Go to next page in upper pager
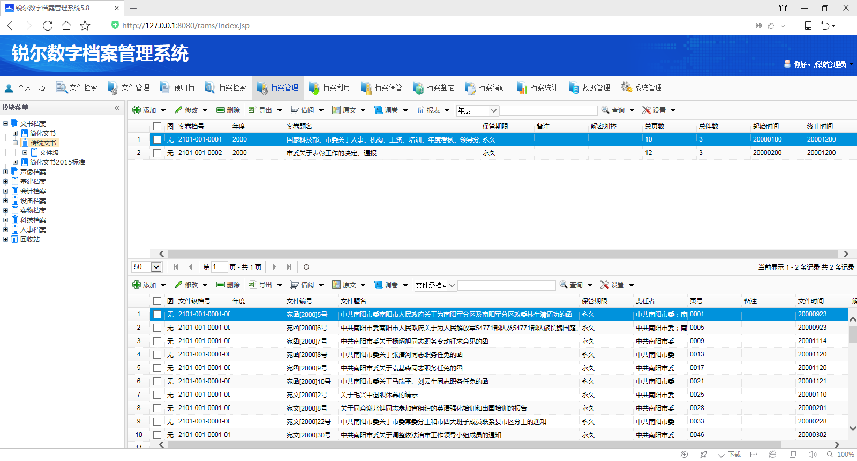This screenshot has height=461, width=857. 274,267
